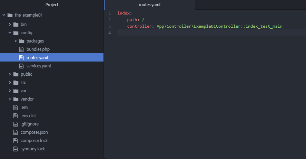The image size is (306, 159).
Task: Click the vendor folder icon
Action: [x=16, y=99]
